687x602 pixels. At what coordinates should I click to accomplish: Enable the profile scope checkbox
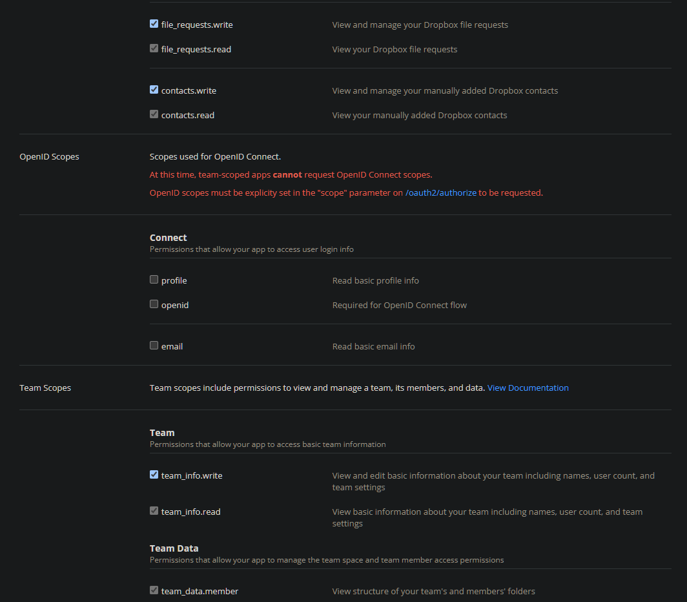pos(154,279)
